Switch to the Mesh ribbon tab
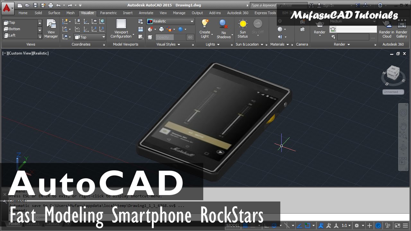This screenshot has width=411, height=231. tap(70, 13)
